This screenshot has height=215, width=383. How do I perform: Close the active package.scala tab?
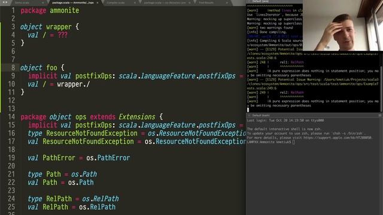(98, 2)
